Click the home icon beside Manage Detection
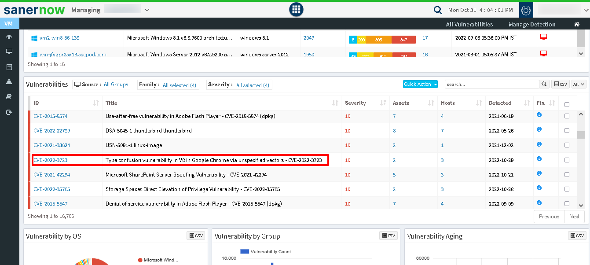This screenshot has width=590, height=265. point(576,24)
